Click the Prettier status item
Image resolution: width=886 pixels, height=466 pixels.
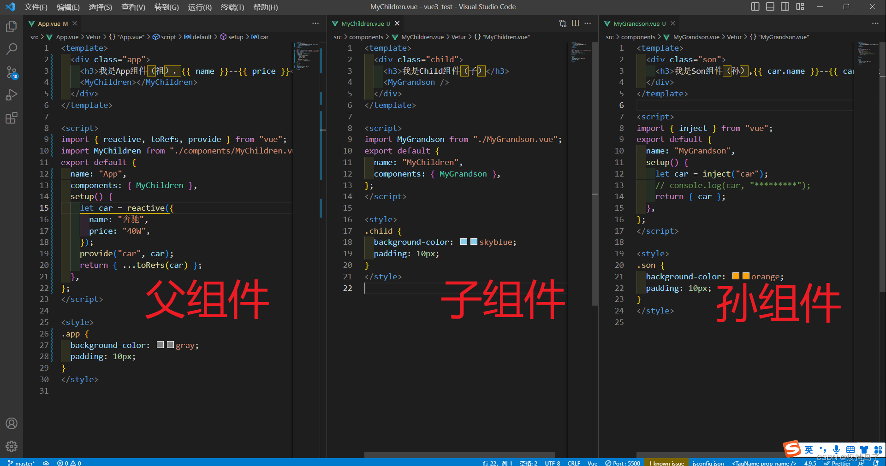coord(837,463)
